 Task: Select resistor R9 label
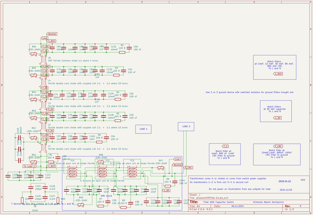(168, 179)
